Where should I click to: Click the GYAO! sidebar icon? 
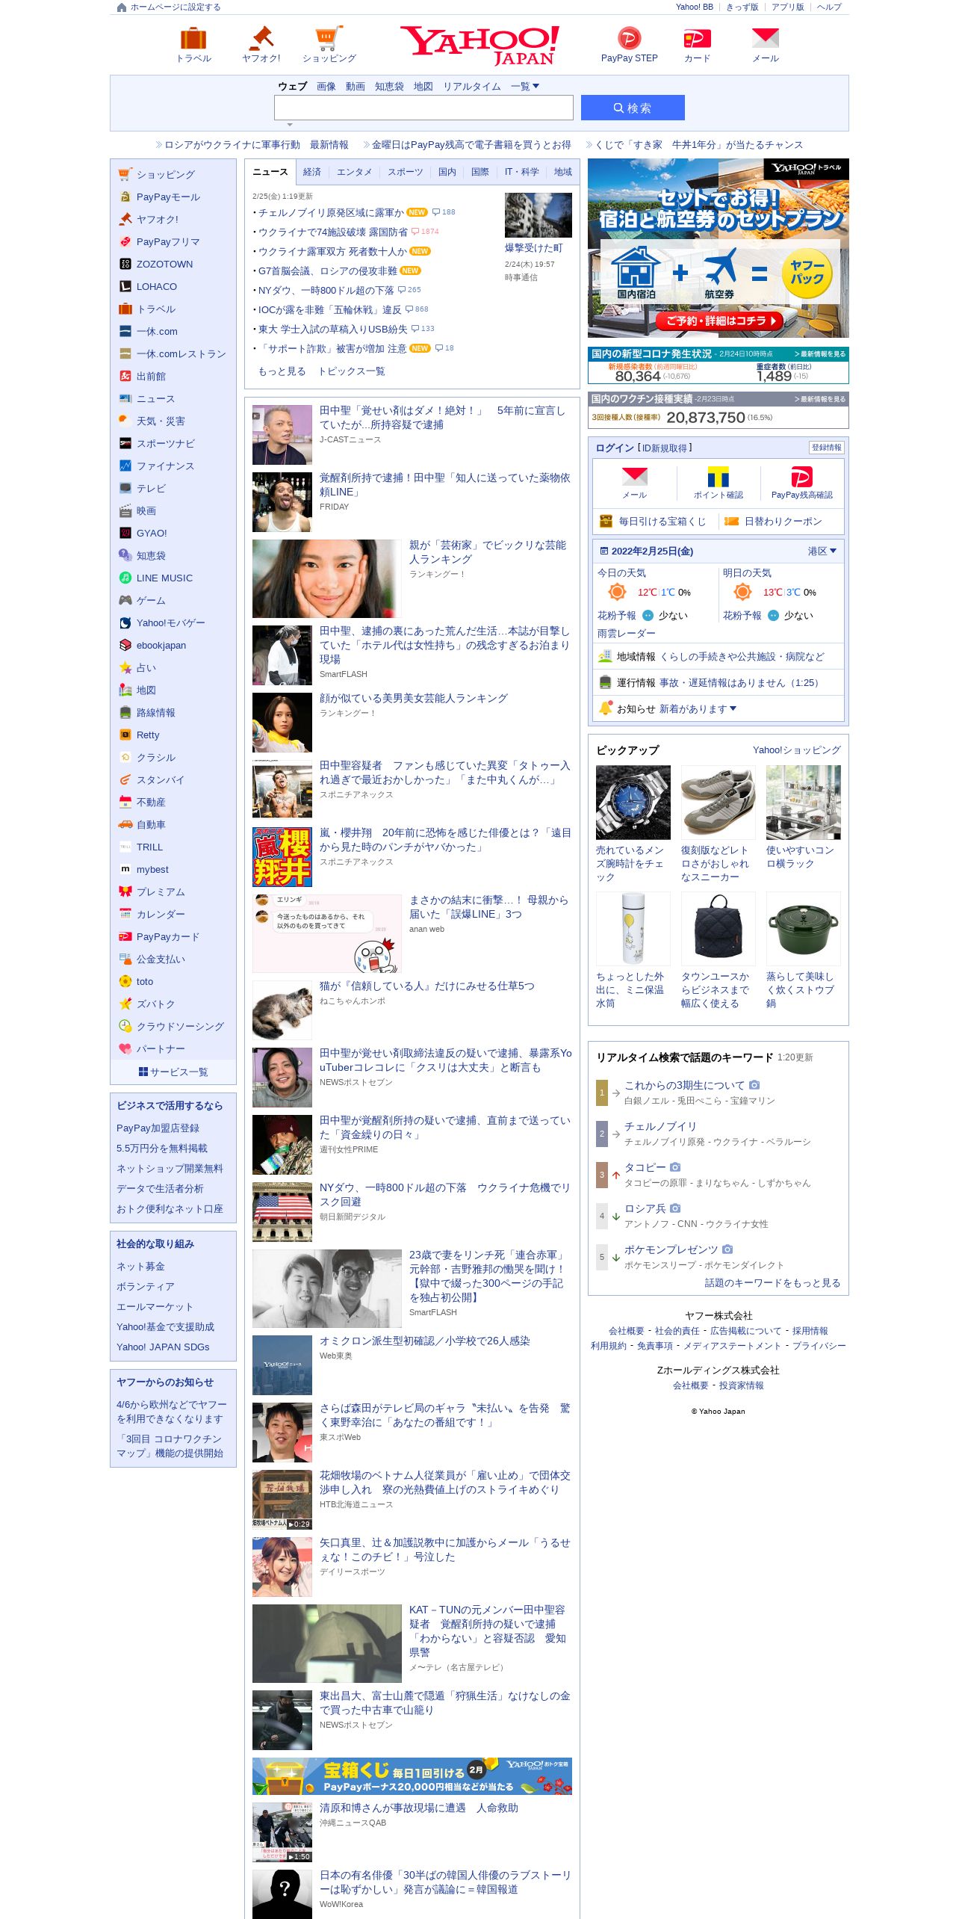click(125, 533)
